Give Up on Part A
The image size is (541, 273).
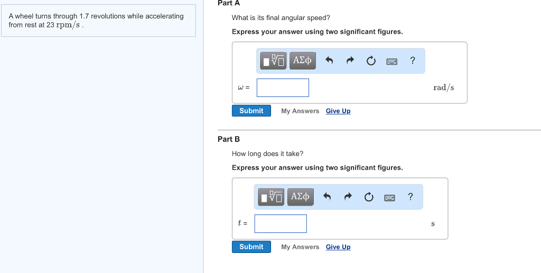(338, 111)
